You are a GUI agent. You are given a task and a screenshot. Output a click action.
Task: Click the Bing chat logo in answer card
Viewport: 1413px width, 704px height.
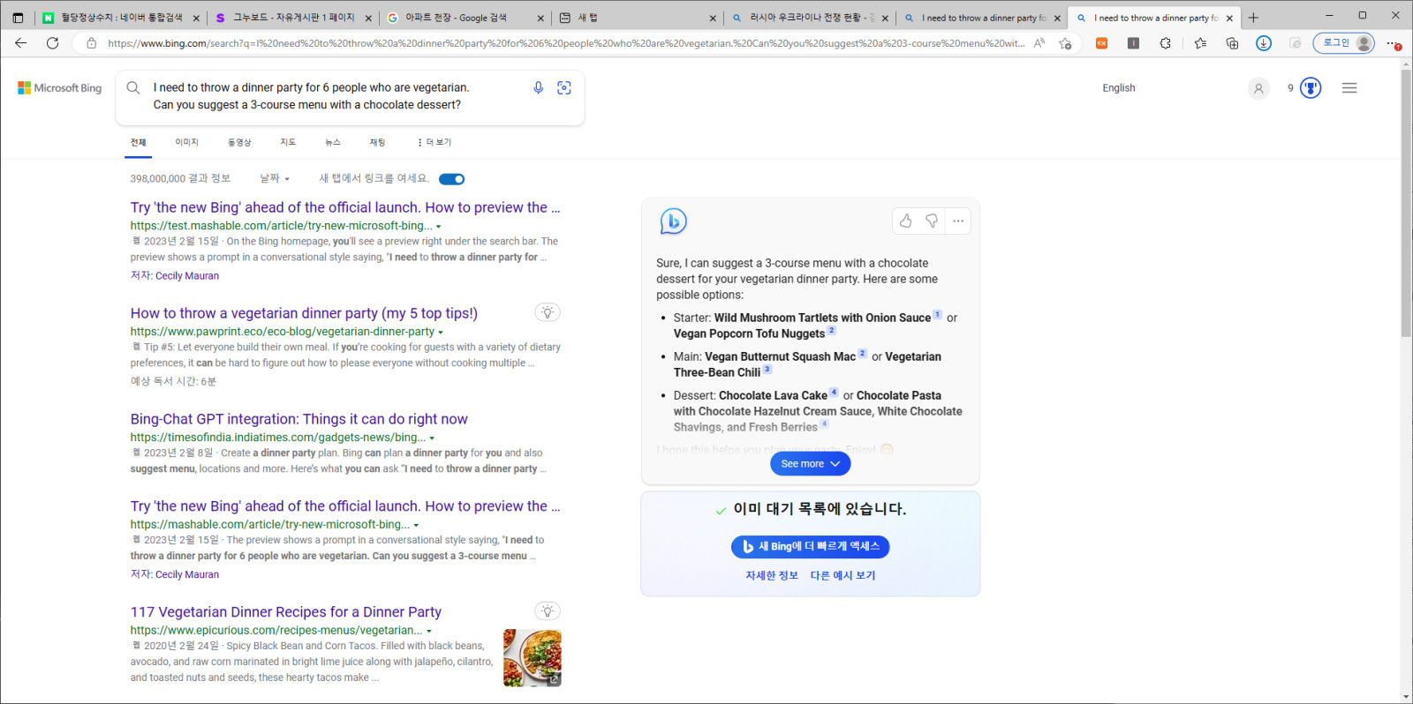click(673, 221)
